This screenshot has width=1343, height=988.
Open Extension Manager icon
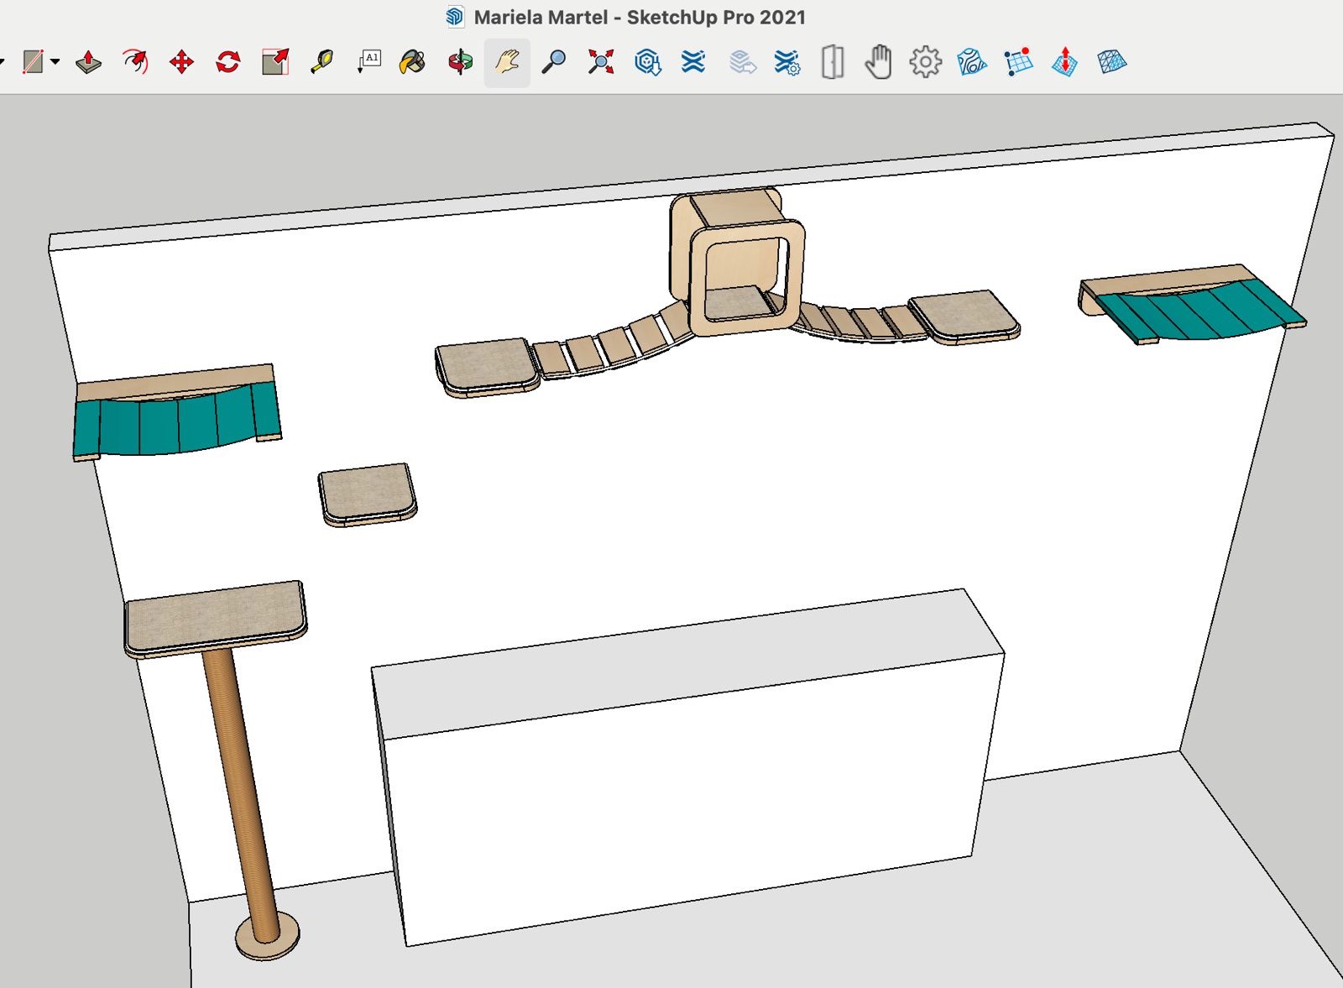[787, 62]
